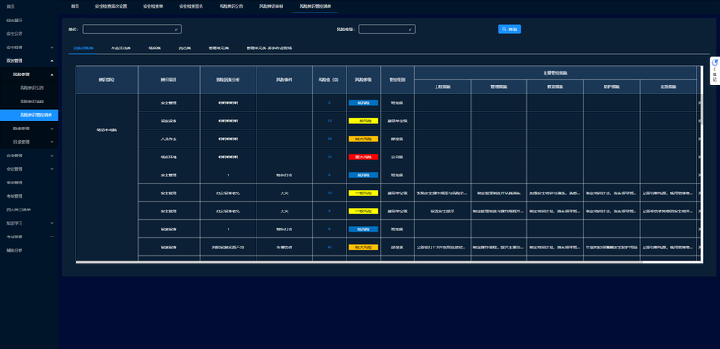Image resolution: width=720 pixels, height=349 pixels.
Task: Open the 单位 unit dropdown
Action: point(131,30)
